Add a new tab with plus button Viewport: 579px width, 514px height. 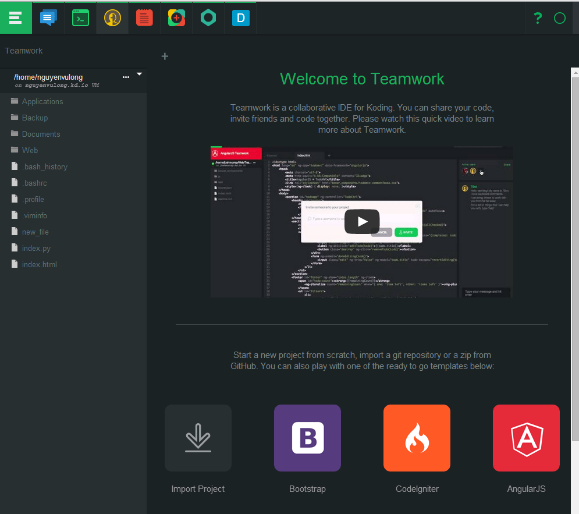coord(165,56)
